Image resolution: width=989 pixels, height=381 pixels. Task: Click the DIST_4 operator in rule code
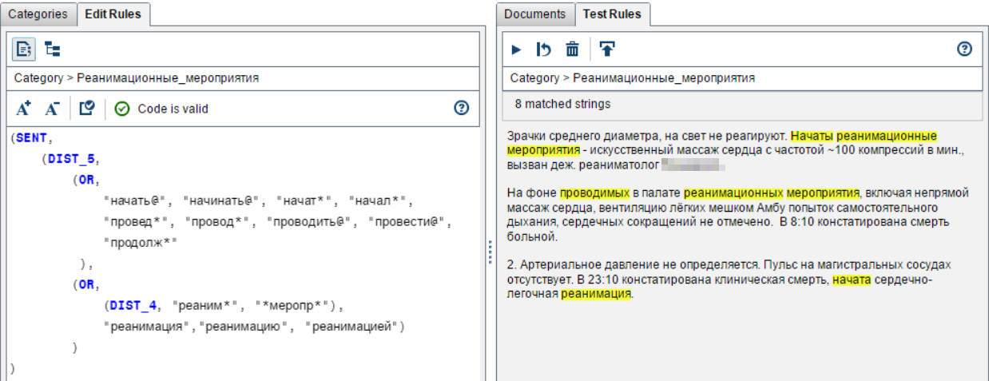tap(134, 305)
